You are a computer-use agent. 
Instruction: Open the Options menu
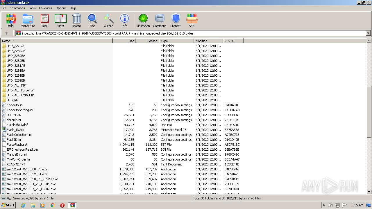point(61,8)
